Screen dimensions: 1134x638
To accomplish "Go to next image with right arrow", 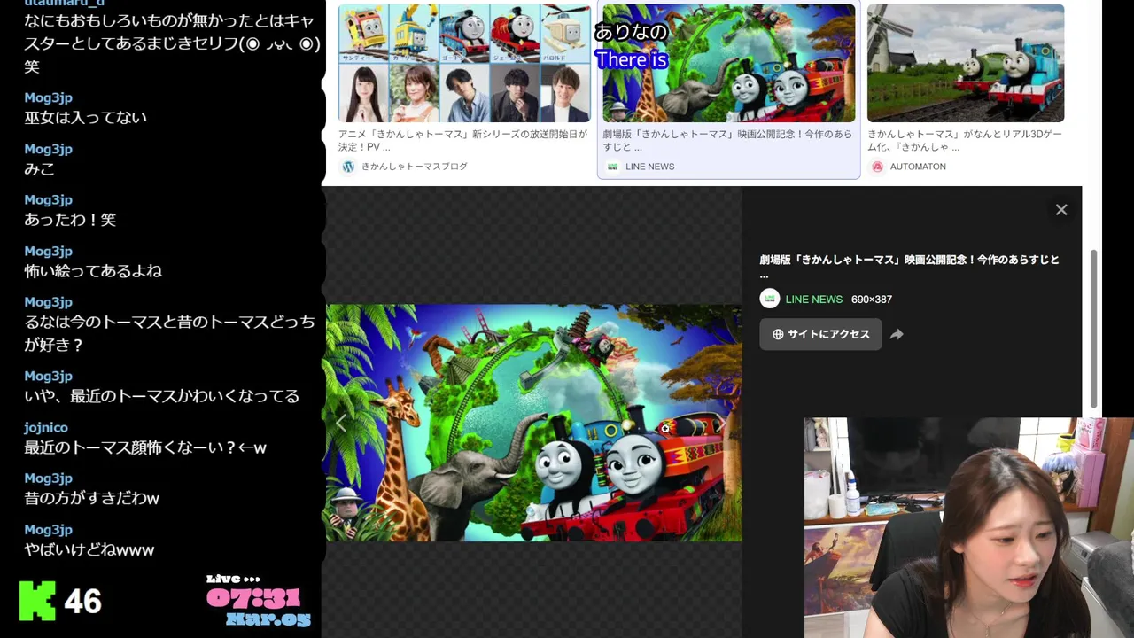I will click(x=722, y=424).
